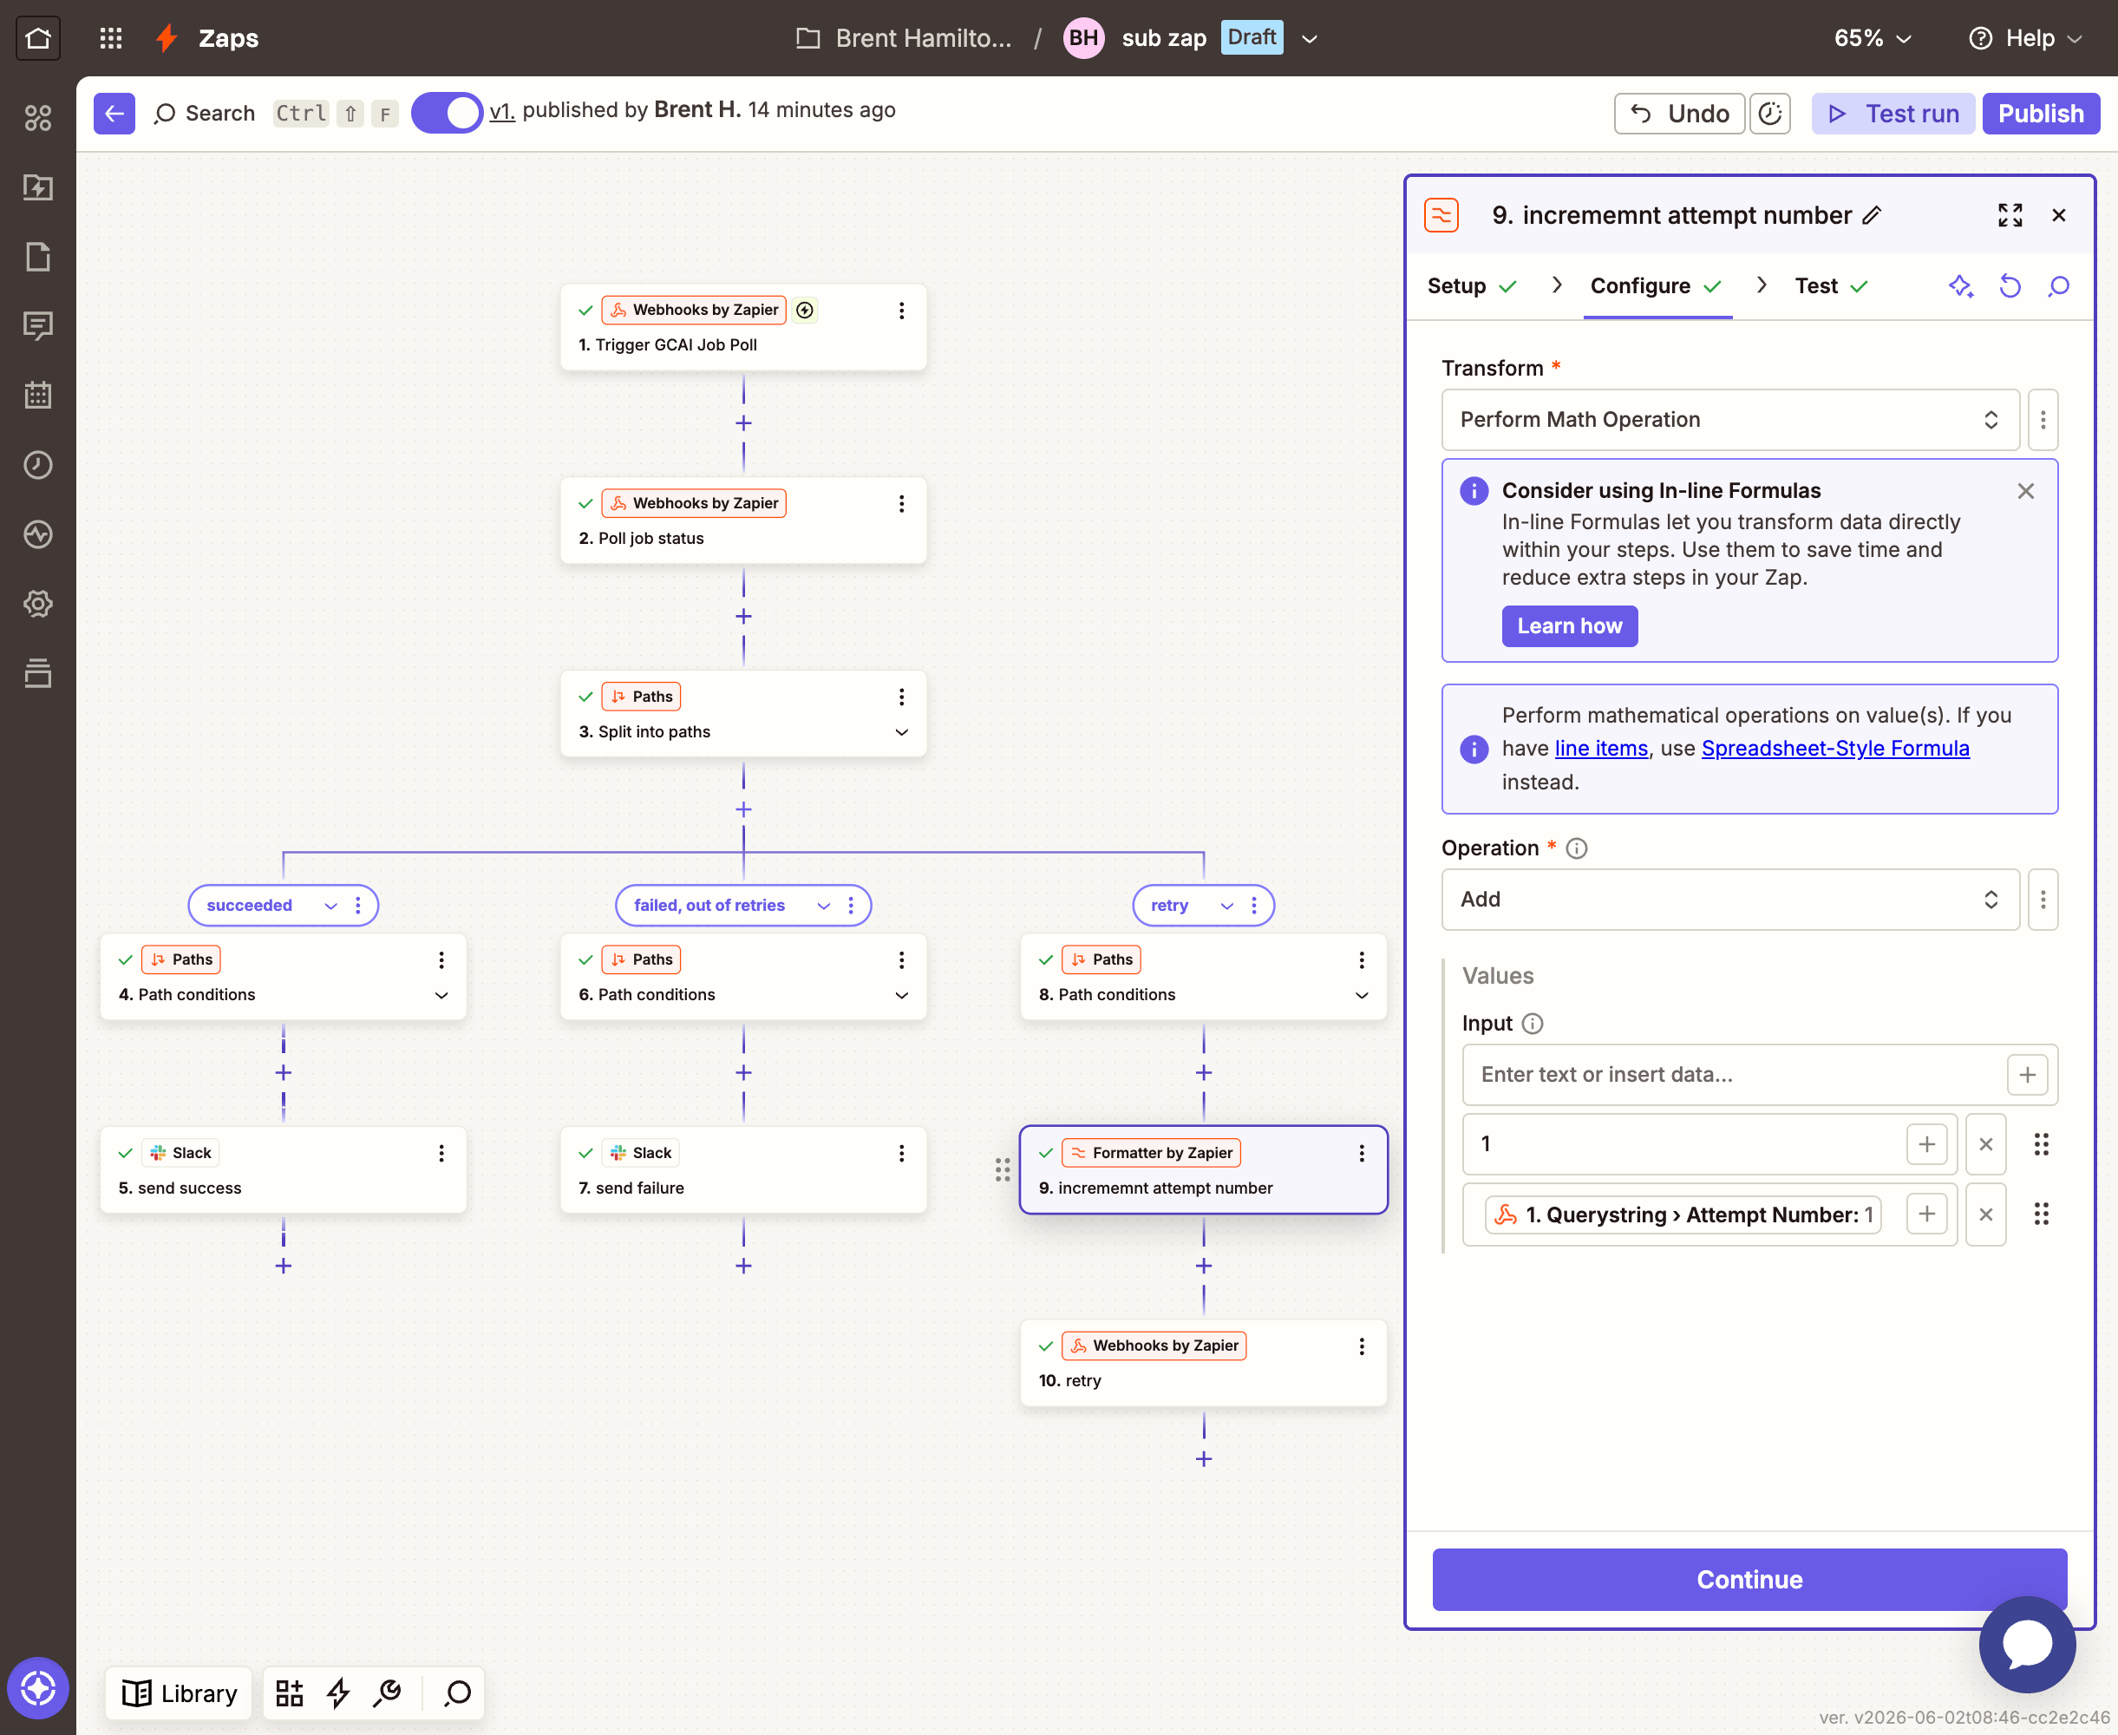Viewport: 2118px width, 1735px height.
Task: Expand step 8 Path conditions
Action: tap(1361, 995)
